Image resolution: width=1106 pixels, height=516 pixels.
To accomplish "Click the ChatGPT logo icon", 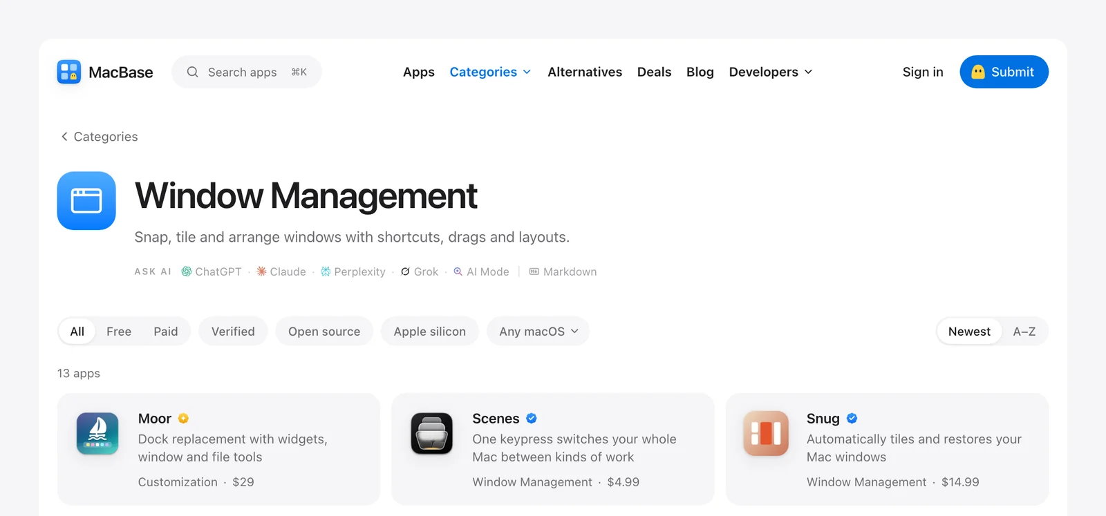I will click(187, 271).
